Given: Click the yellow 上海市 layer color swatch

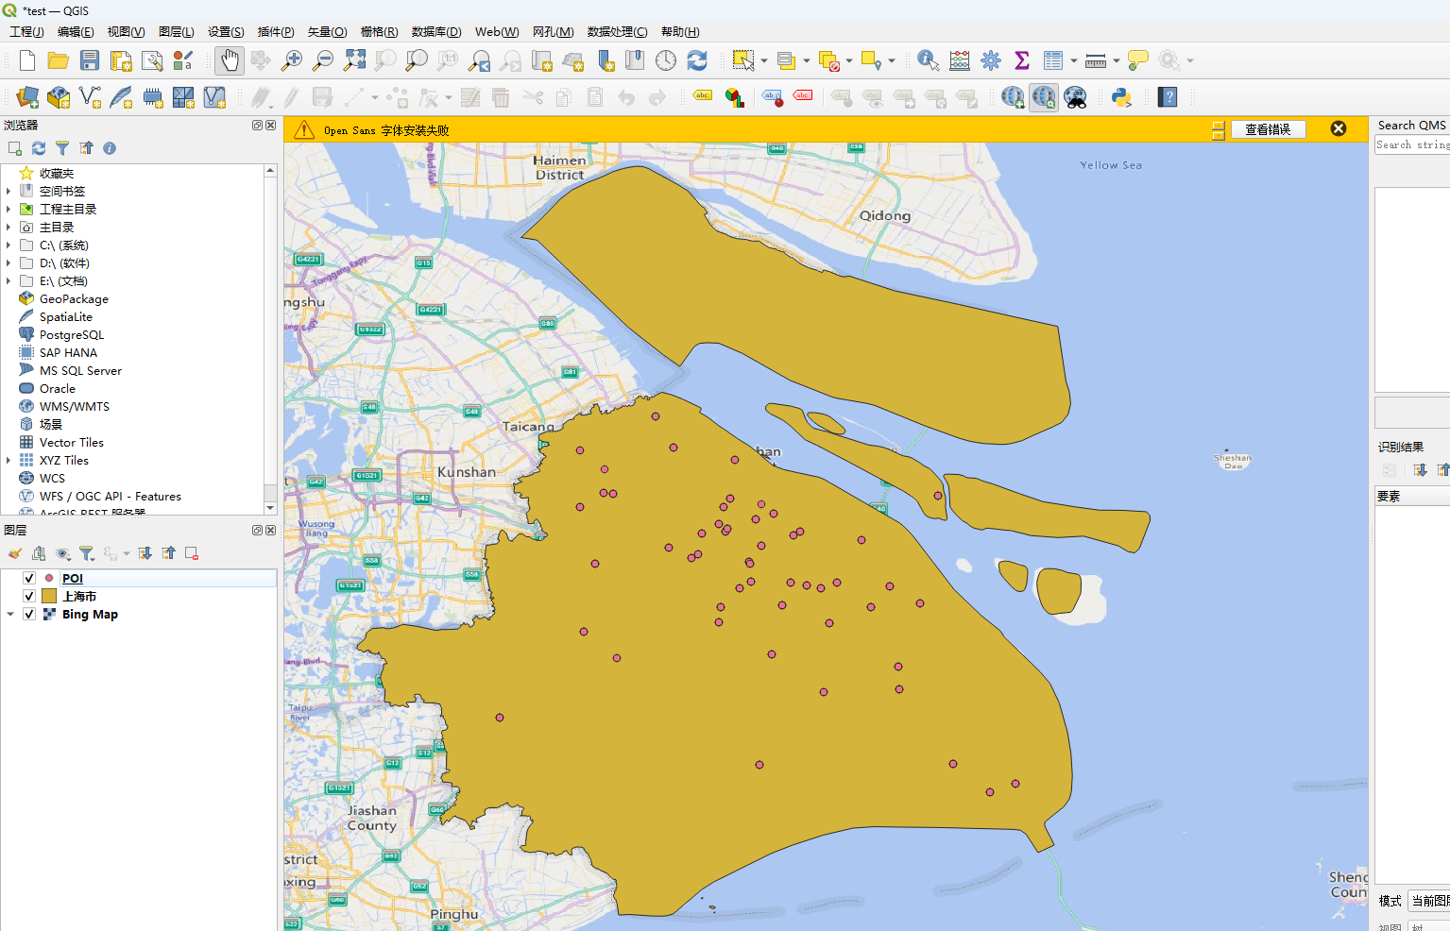Looking at the screenshot, I should (x=49, y=596).
